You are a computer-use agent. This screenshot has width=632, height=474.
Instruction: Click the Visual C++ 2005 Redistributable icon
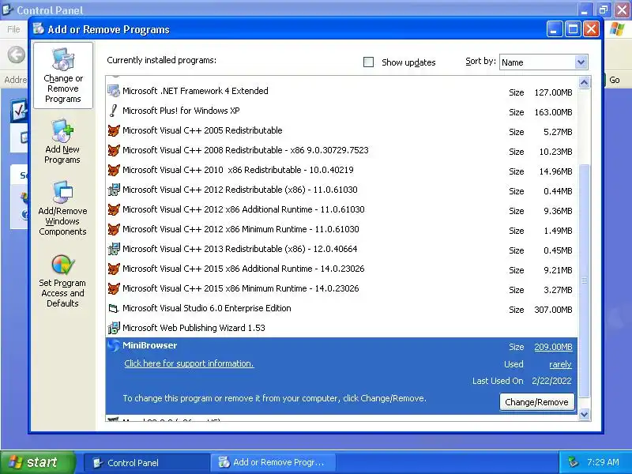pos(114,130)
